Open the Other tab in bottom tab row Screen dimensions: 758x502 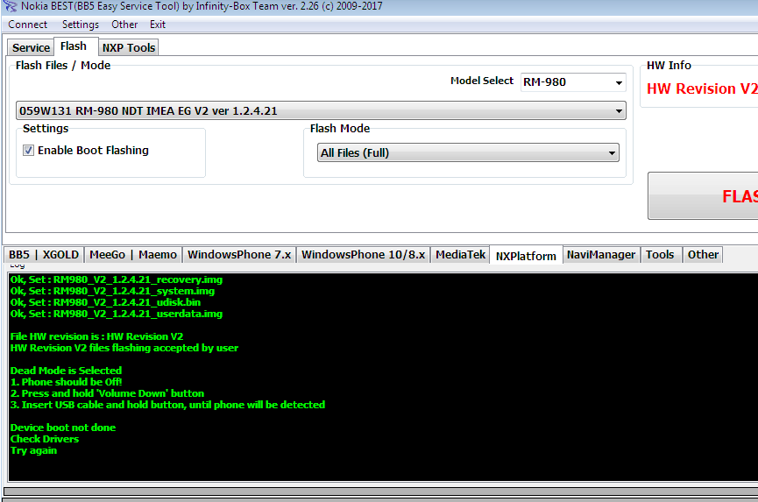coord(703,255)
